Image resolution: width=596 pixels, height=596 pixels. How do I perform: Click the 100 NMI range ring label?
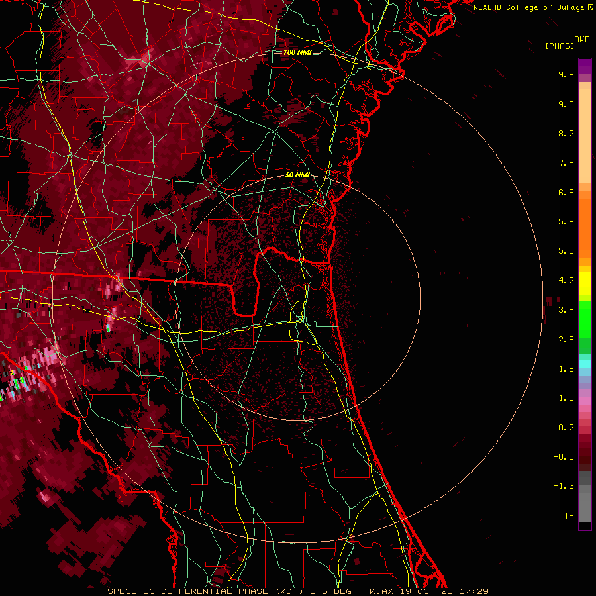297,52
